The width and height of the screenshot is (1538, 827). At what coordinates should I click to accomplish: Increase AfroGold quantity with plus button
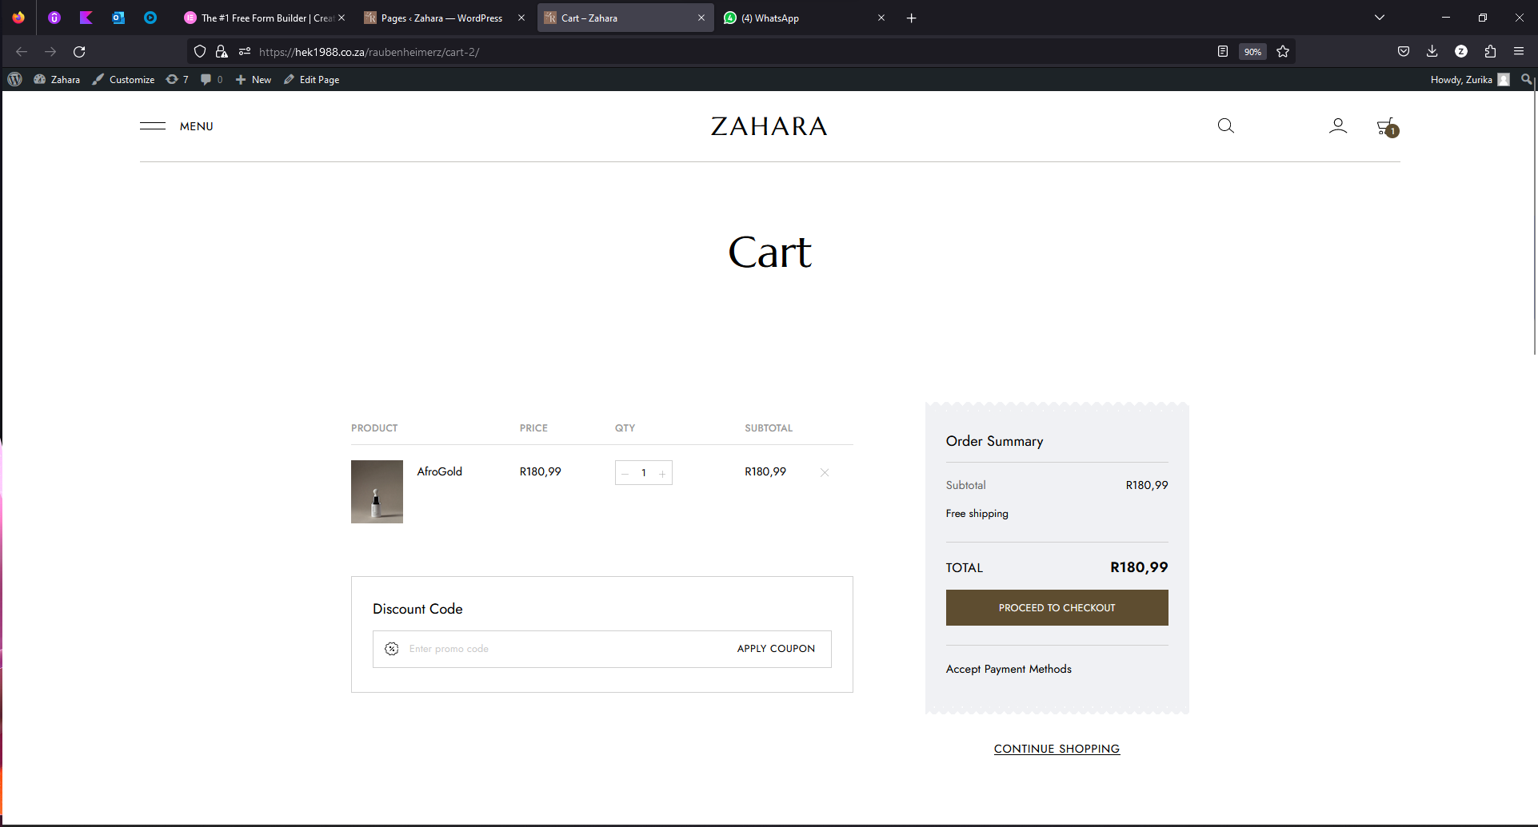pos(662,474)
